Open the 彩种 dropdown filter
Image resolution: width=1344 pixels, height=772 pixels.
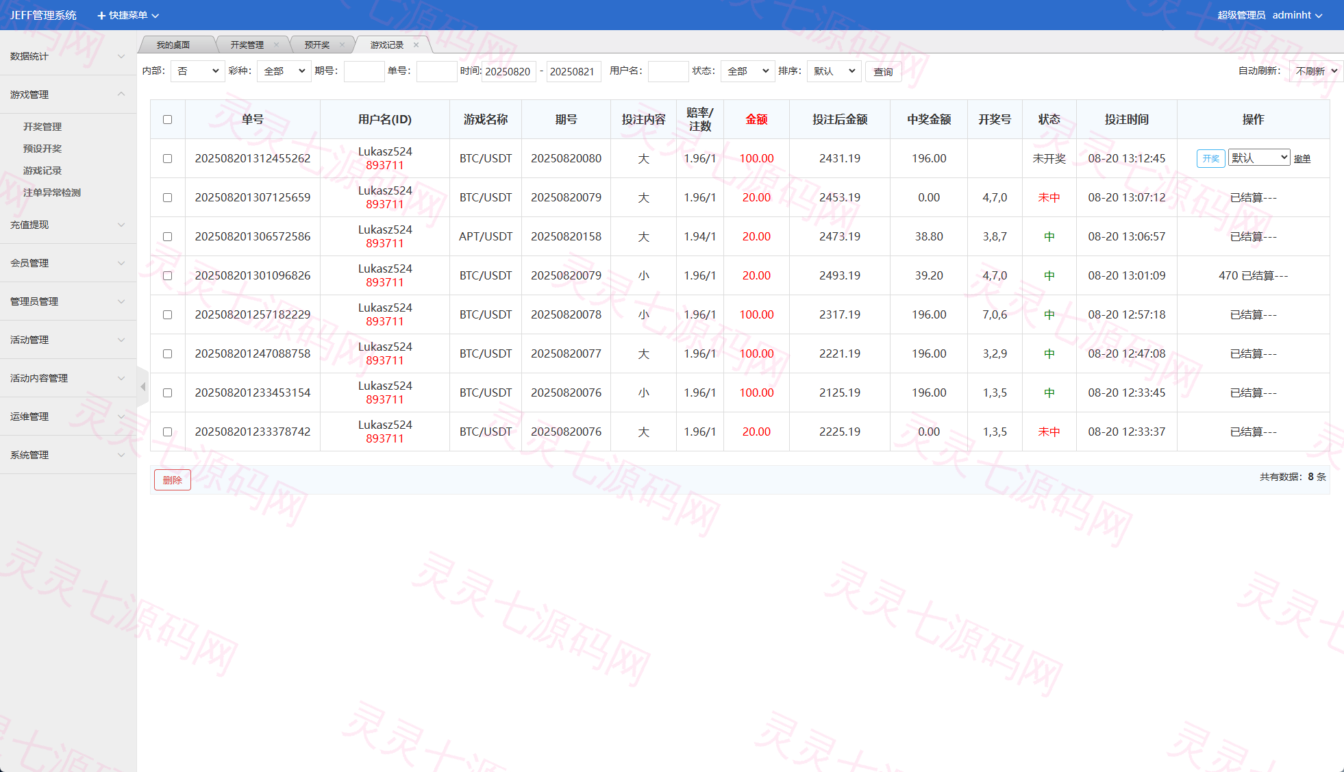pyautogui.click(x=284, y=71)
